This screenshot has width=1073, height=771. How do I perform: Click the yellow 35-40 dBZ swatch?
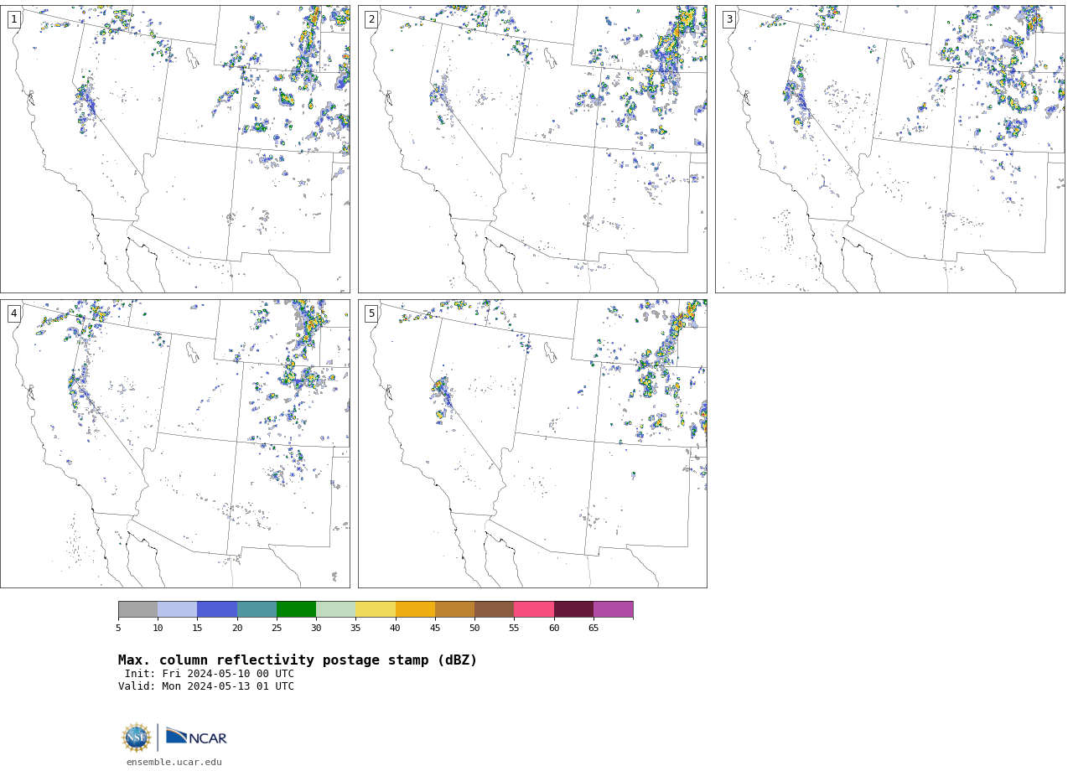[x=376, y=609]
